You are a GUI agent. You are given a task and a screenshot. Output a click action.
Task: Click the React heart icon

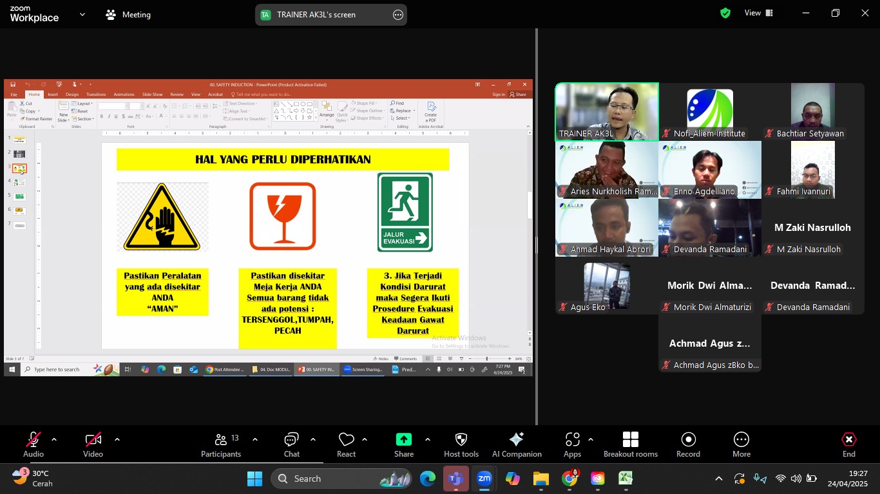(346, 444)
